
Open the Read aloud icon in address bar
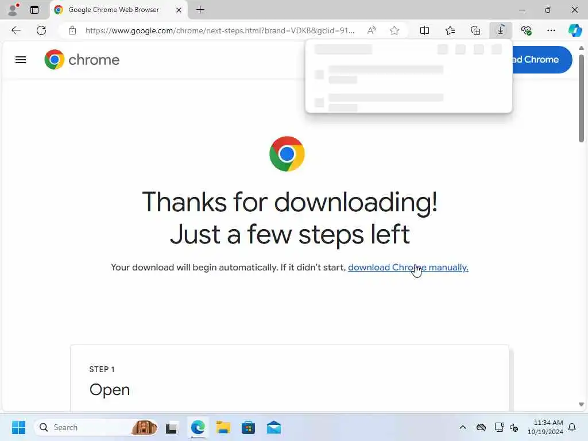pos(372,30)
